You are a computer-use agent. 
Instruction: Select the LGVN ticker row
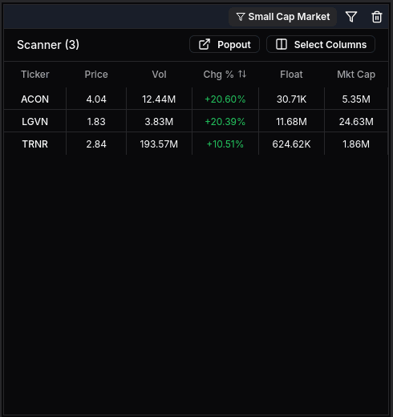click(196, 122)
